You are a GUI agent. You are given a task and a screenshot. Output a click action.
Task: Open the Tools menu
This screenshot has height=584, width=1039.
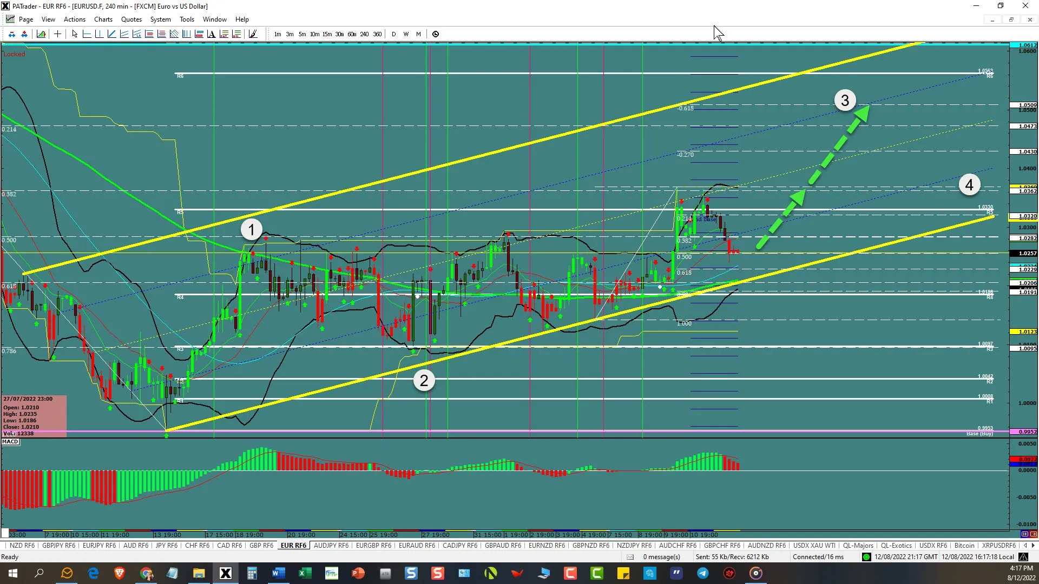(187, 19)
